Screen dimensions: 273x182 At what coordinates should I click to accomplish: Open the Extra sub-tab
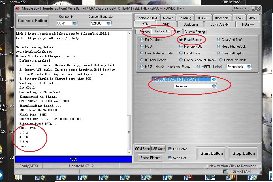(177, 32)
